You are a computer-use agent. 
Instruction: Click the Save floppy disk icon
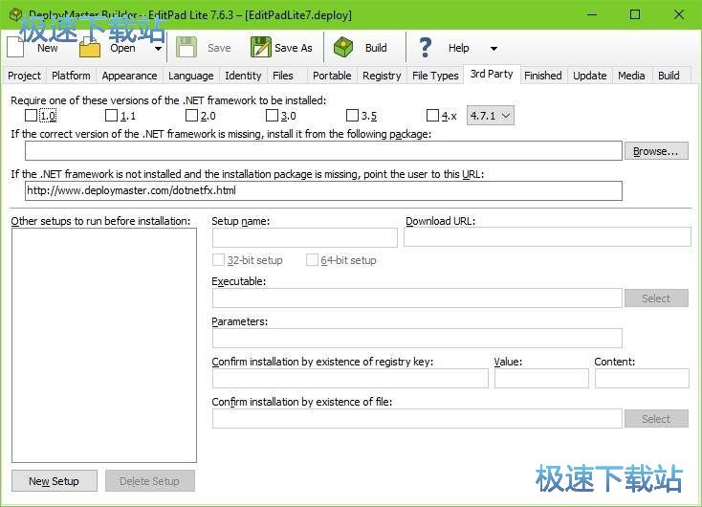(x=186, y=47)
